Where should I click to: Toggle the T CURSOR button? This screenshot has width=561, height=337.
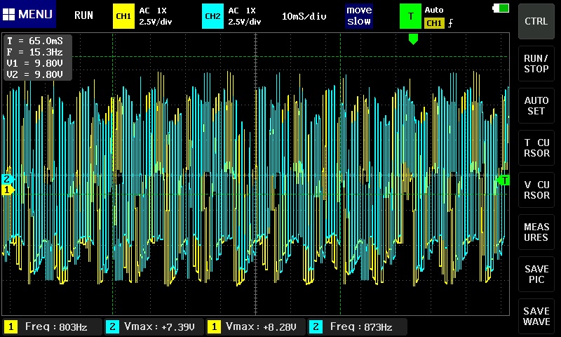pos(536,147)
